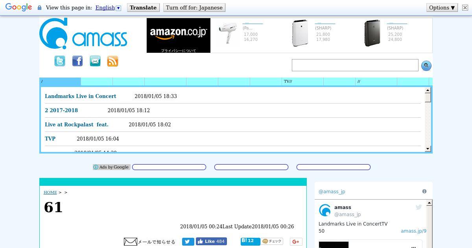This screenshot has height=248, width=472.
Task: Open the amass avatar in tweet
Action: pos(325,210)
